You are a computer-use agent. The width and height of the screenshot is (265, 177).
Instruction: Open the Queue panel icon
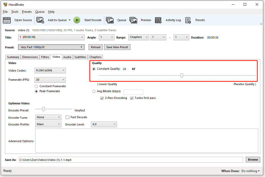(110, 20)
